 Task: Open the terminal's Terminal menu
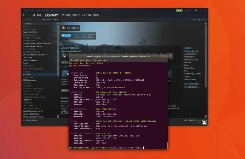[x=97, y=60]
